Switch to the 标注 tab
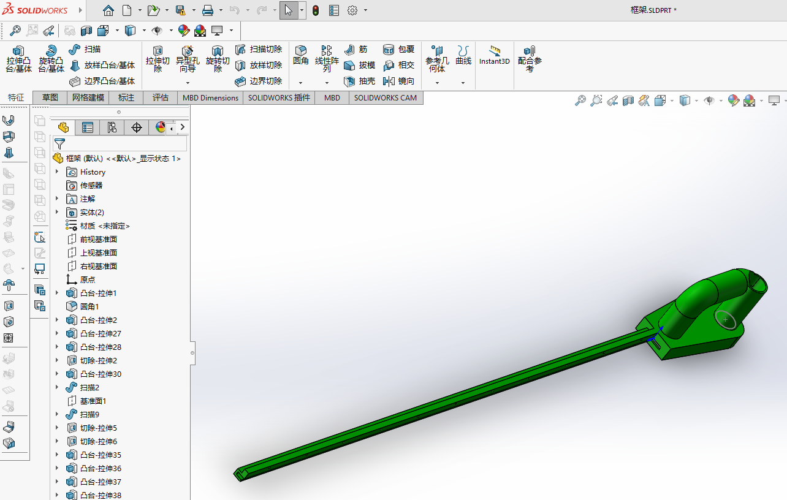This screenshot has width=787, height=500. 126,98
